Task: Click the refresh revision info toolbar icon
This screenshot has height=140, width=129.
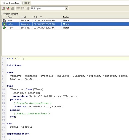Action: (3, 8)
